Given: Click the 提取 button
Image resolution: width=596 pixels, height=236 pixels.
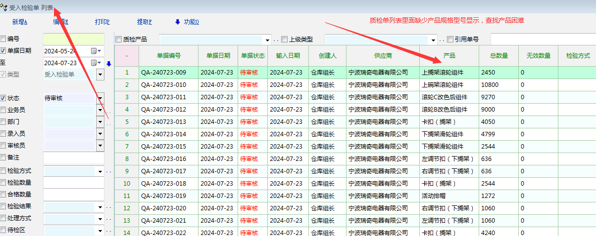Looking at the screenshot, I should click(144, 22).
